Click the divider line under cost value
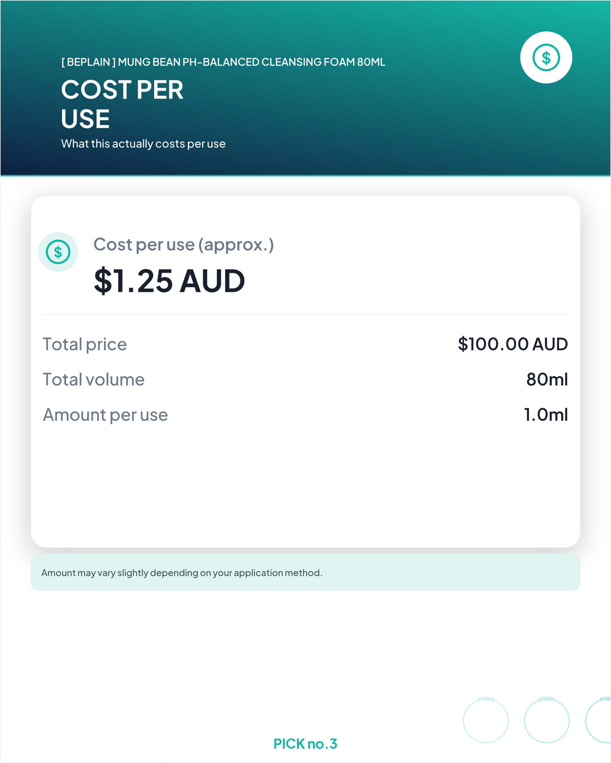The height and width of the screenshot is (763, 611). (305, 314)
